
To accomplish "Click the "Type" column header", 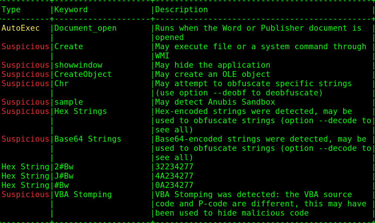I will [x=11, y=10].
